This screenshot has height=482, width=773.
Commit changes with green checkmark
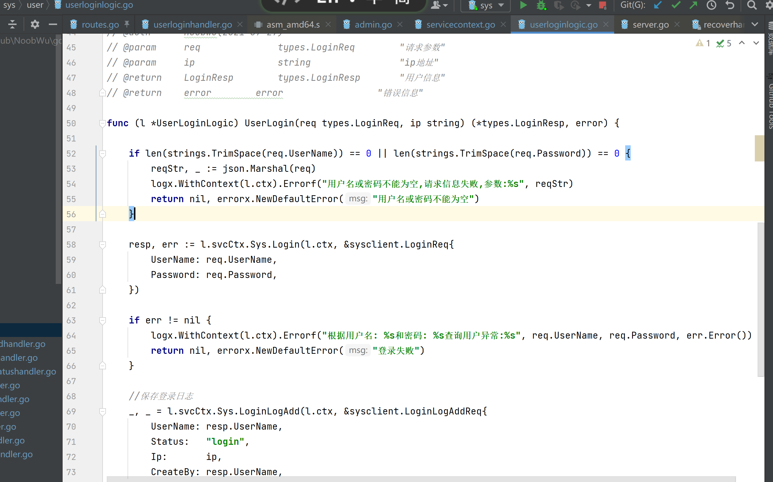coord(675,5)
